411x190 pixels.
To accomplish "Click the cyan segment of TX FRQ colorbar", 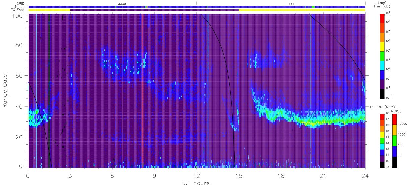I will (382, 147).
